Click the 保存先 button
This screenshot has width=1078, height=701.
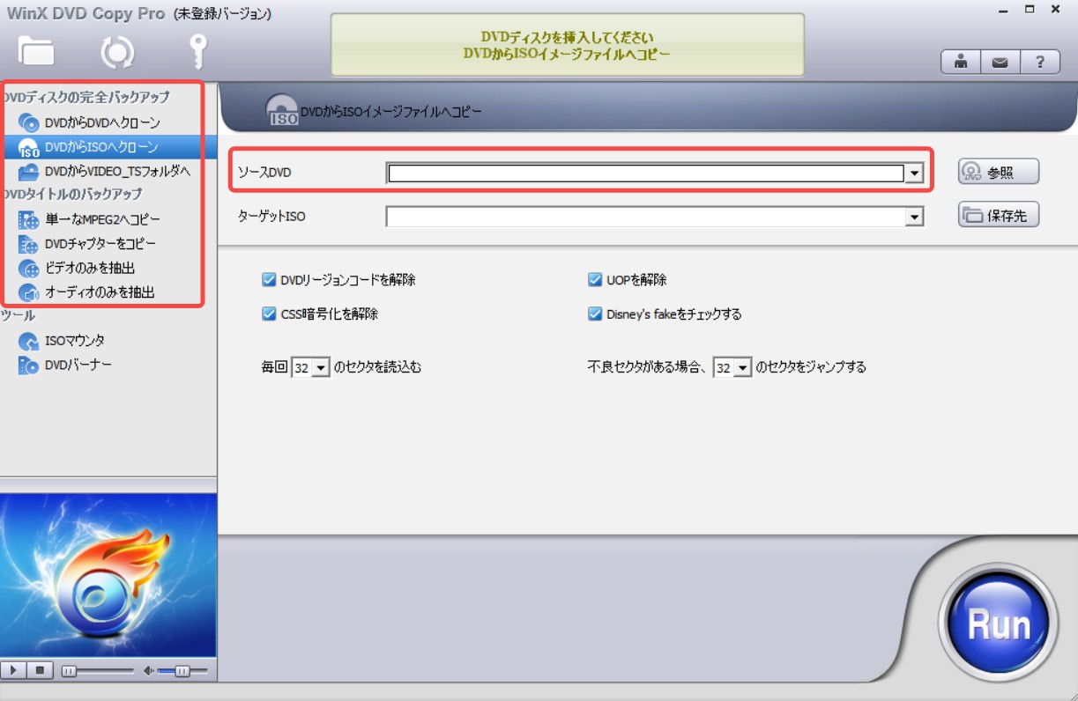(x=999, y=215)
